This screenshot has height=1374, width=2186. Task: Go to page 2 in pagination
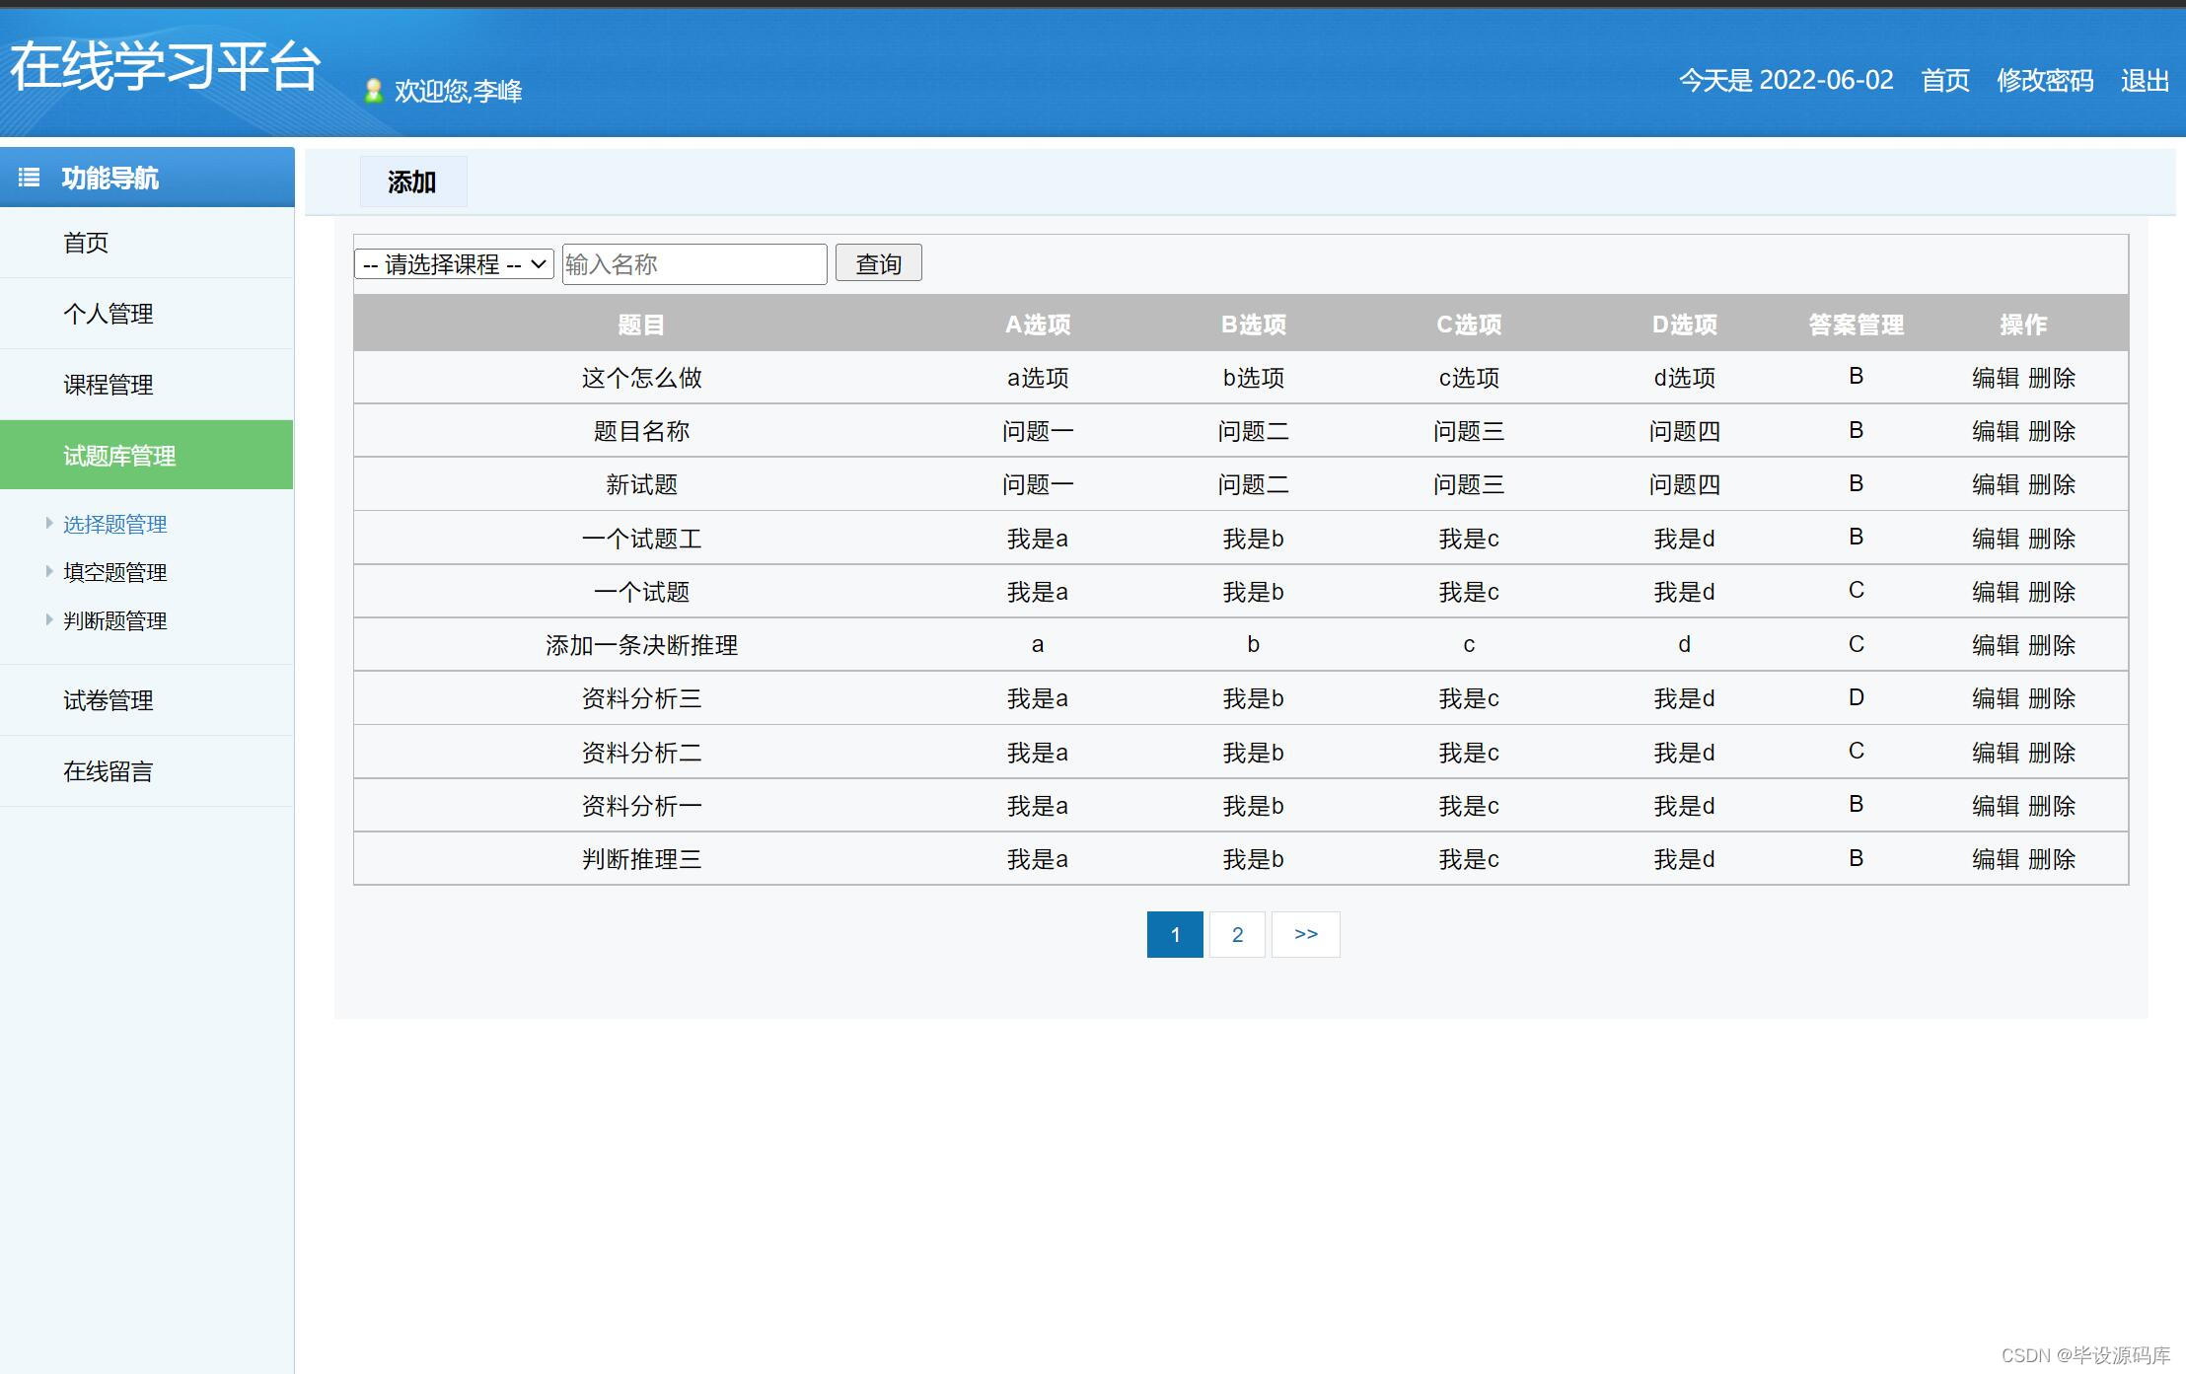[x=1237, y=934]
